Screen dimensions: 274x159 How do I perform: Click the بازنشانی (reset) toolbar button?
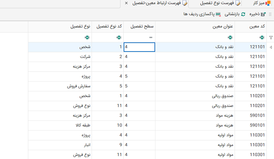click(x=235, y=14)
